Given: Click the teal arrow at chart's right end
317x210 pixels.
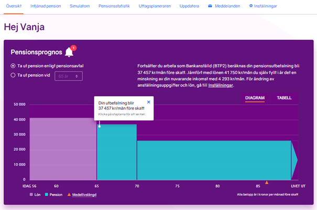Looking at the screenshot, I should [x=294, y=160].
